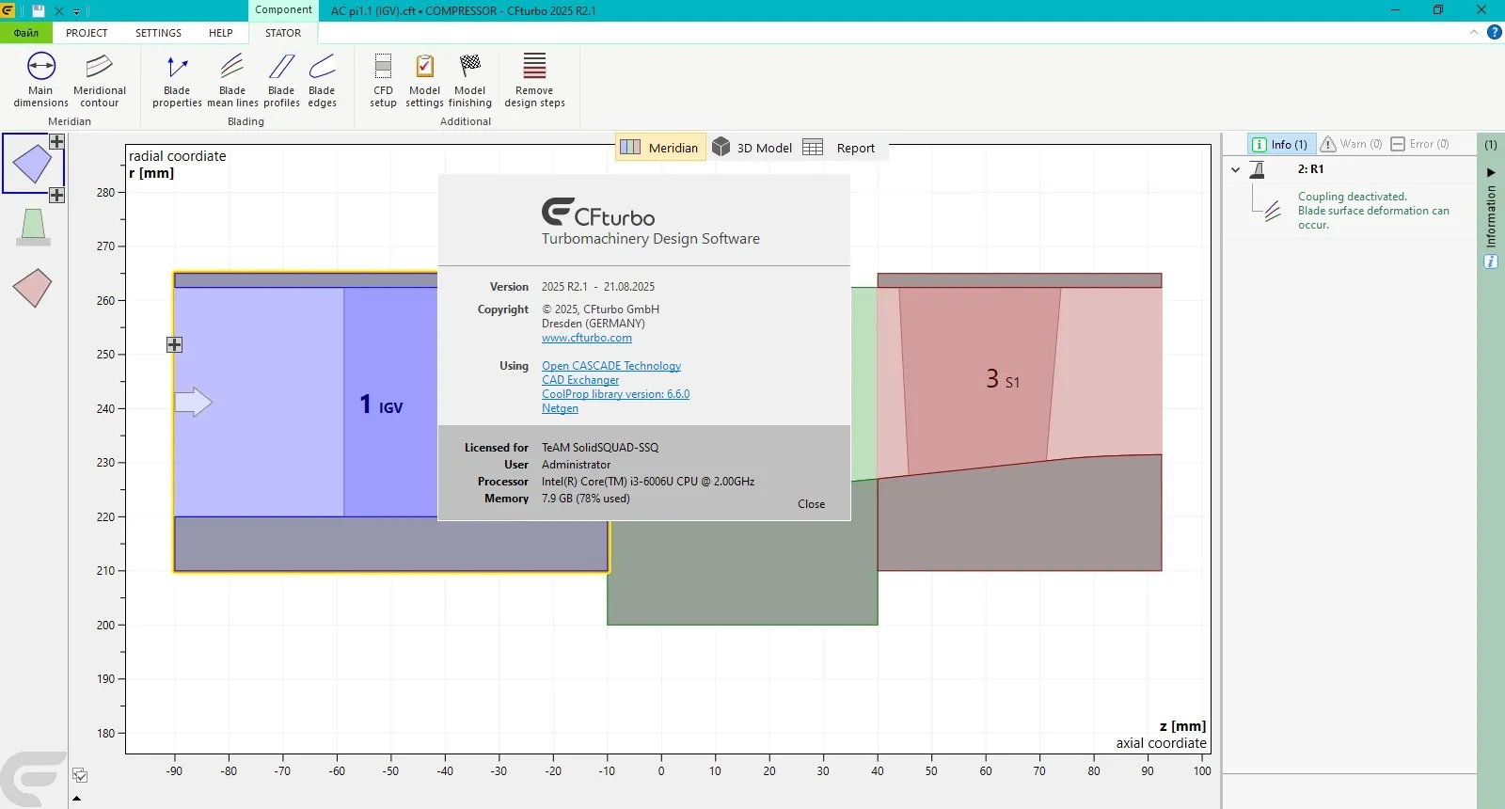The width and height of the screenshot is (1505, 809).
Task: Click plus handle on IGV inlet edge
Action: (174, 344)
